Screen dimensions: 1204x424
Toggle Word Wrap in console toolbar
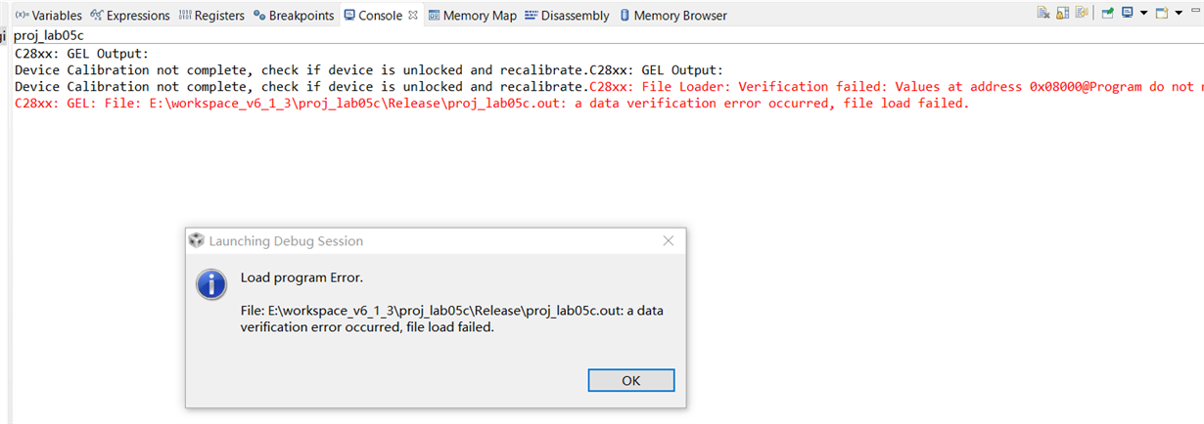pyautogui.click(x=1081, y=14)
